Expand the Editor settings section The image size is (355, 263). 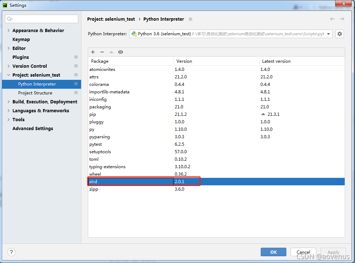(x=9, y=48)
